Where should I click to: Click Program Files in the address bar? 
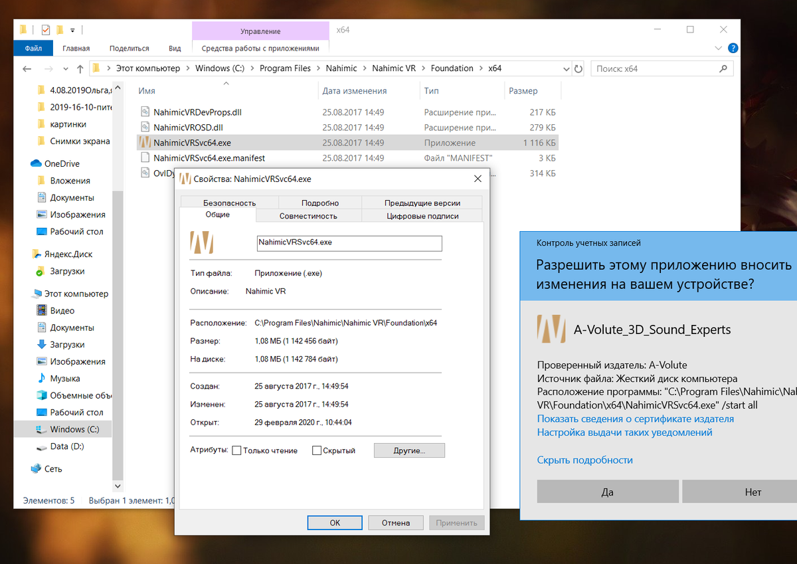point(285,68)
